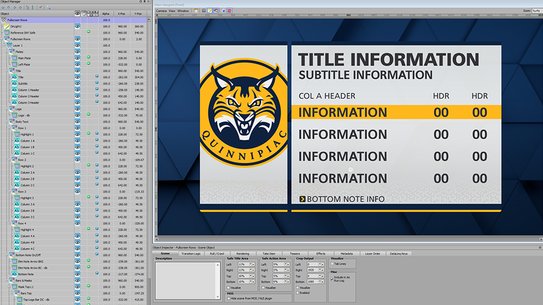Image resolution: width=543 pixels, height=305 pixels.
Task: Click the magnifier search icon in Object Manager toolbar
Action: tap(49, 7)
